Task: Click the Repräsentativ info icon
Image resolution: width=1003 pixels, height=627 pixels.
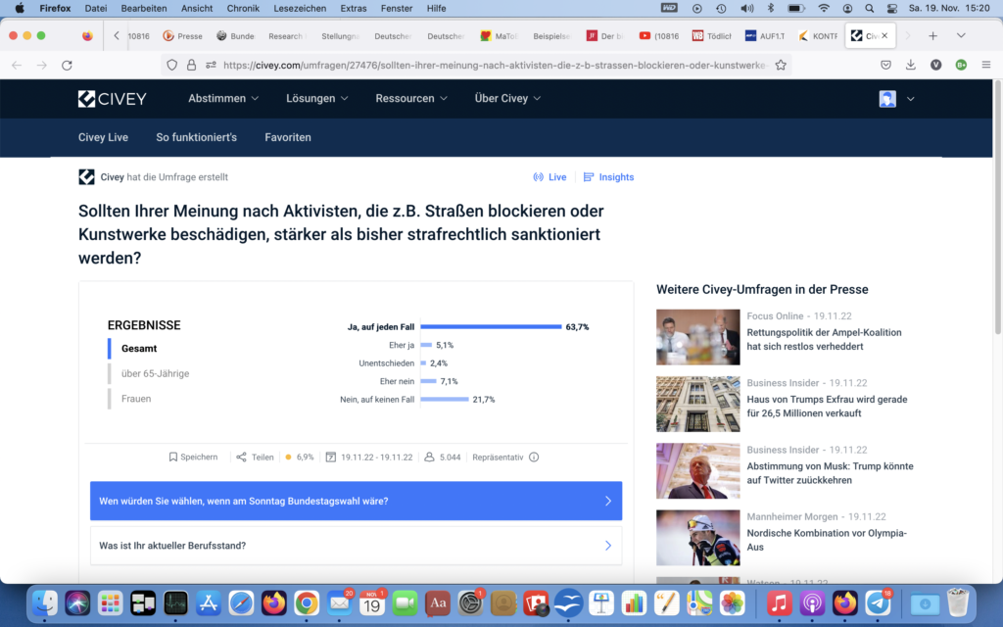Action: click(x=534, y=457)
